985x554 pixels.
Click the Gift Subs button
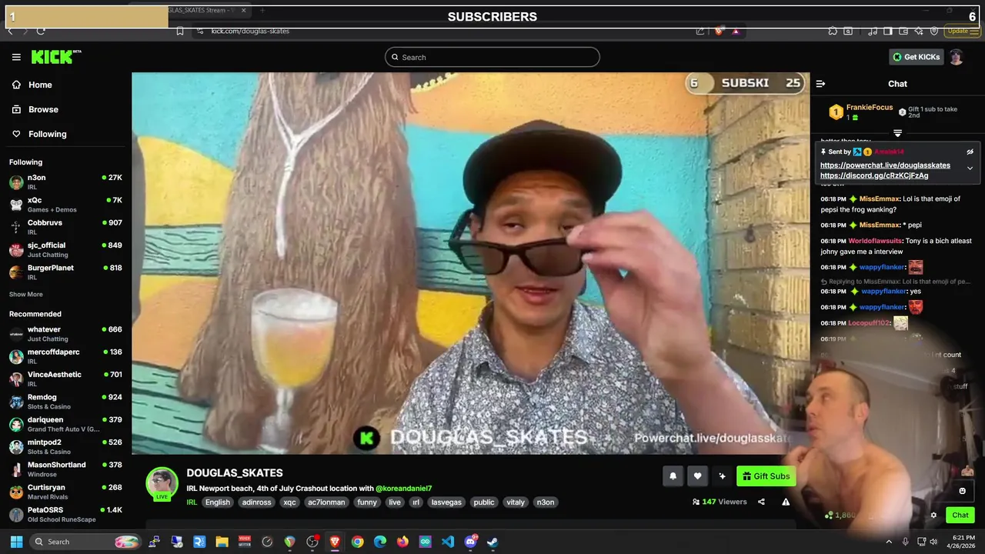[766, 476]
